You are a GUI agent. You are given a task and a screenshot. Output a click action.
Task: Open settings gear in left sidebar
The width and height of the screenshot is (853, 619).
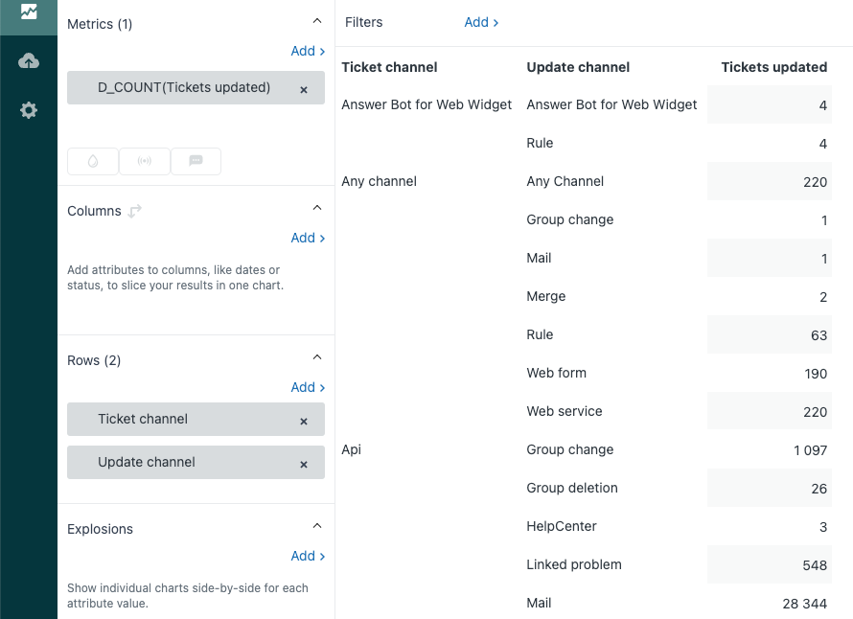29,110
